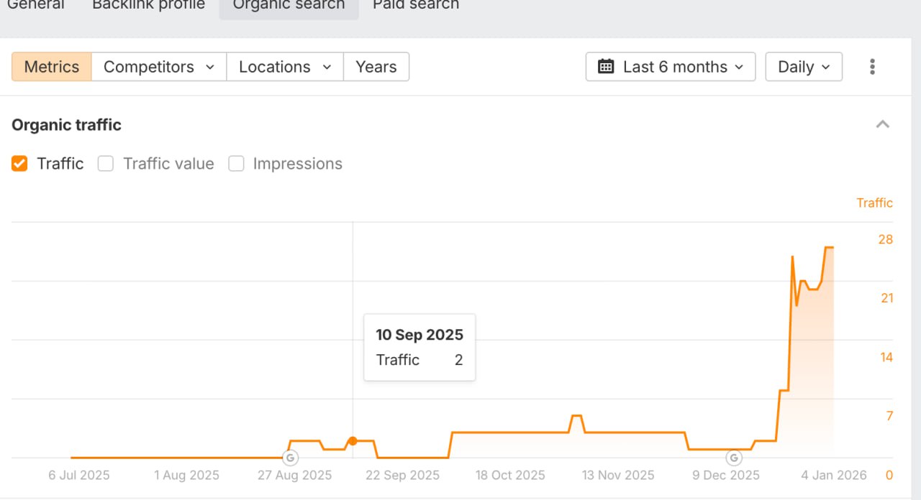
Task: Enable the Traffic value checkbox
Action: point(106,164)
